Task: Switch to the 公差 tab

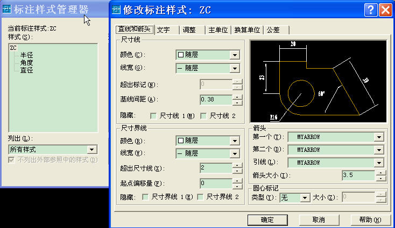Action: tap(277, 30)
